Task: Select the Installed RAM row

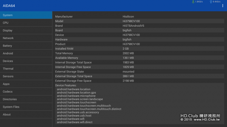Action: tap(139, 49)
